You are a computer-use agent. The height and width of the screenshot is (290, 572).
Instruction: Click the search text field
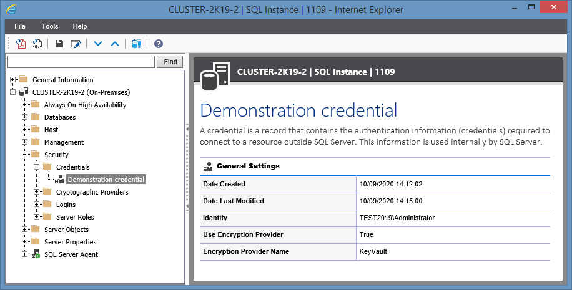pos(81,62)
